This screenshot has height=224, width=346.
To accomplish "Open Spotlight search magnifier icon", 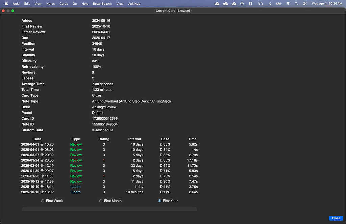I will 296,3.
